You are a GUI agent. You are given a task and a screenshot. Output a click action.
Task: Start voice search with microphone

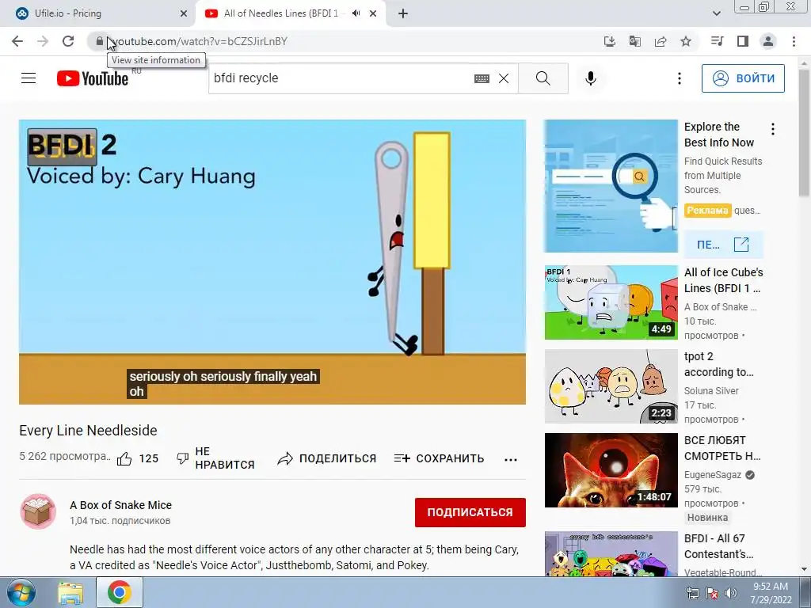click(591, 78)
